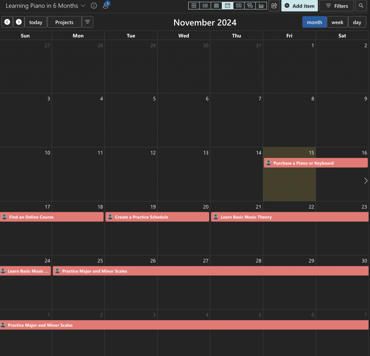This screenshot has height=356, width=370.
Task: Open the list view
Action: 205,5
